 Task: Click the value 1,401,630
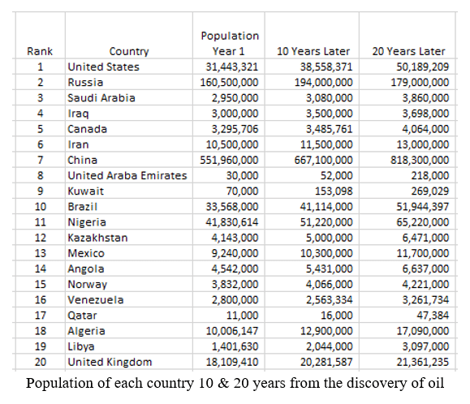(x=235, y=346)
